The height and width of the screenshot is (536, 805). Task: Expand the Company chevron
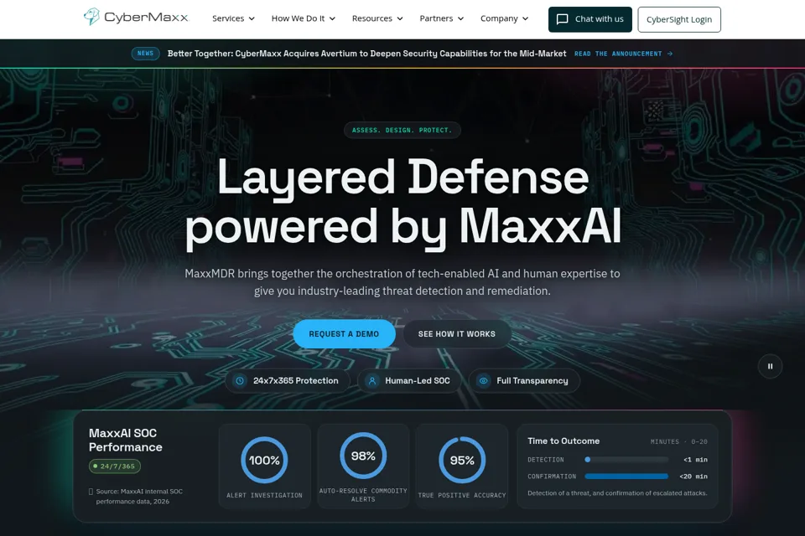tap(525, 18)
